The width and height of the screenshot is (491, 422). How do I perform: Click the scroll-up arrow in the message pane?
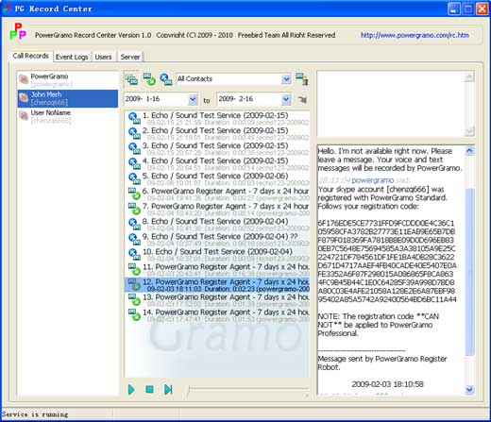pos(469,151)
